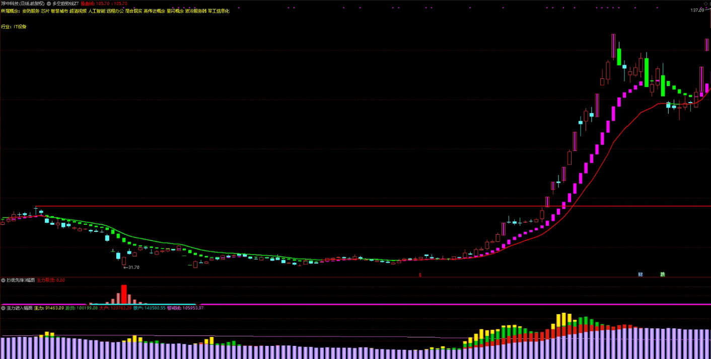Click the 行业: IT设备 industry label
This screenshot has width=711, height=359.
14,27
